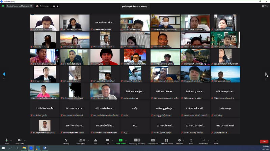Toggle Original Sound for Musicians

20,6
